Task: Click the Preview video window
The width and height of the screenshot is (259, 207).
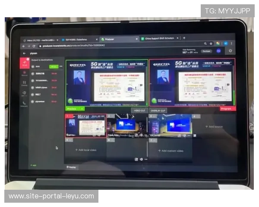Action: (x=107, y=83)
